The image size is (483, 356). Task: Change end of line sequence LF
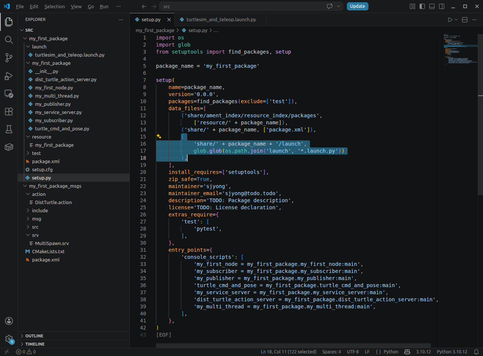pos(367,352)
